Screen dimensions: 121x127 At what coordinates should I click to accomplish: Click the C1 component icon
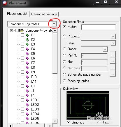coord(27,35)
